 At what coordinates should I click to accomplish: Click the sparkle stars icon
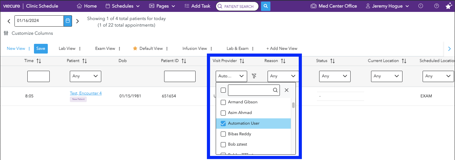(449, 6)
